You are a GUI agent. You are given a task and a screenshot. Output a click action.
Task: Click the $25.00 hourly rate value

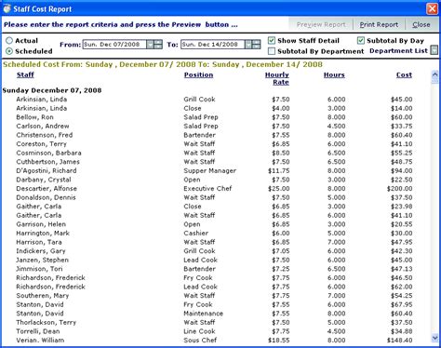pyautogui.click(x=279, y=189)
